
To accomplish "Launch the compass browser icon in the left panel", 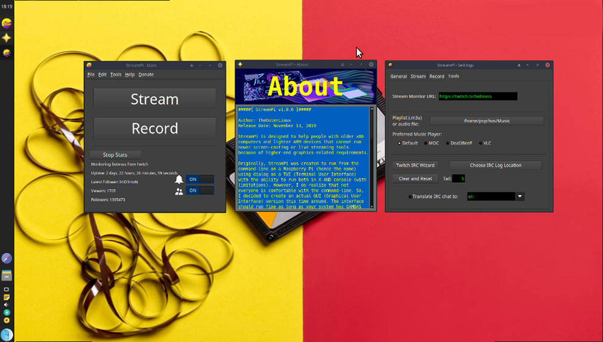I will [7, 258].
